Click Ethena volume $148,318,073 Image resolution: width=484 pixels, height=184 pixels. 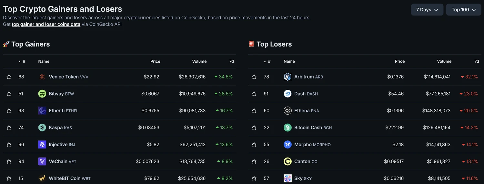click(x=436, y=111)
